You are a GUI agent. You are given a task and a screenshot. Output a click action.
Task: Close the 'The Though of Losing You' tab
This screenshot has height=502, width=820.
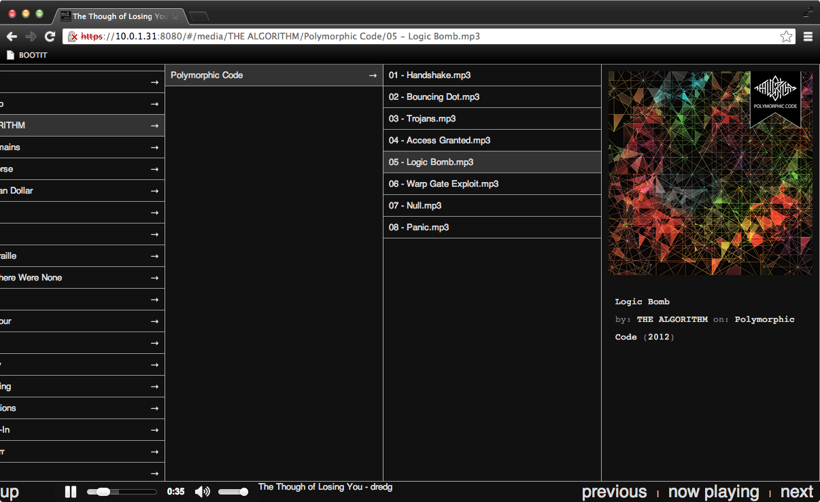pos(175,16)
